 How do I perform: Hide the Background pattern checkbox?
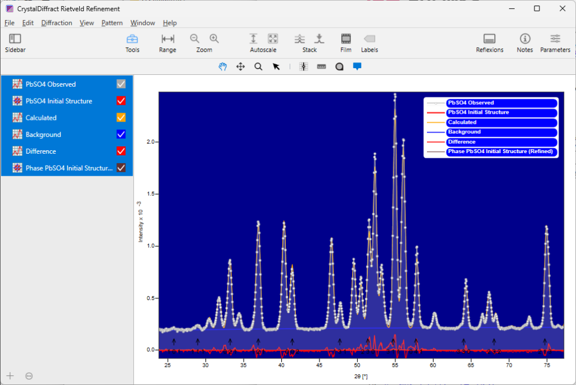pos(121,135)
